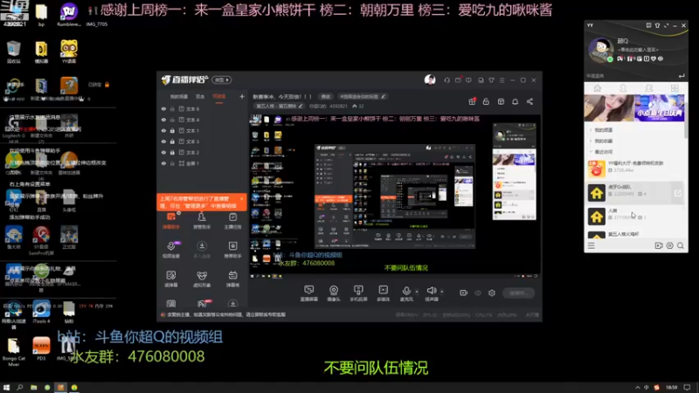Click the search icon at YY window bottom
Viewport: 699px width, 393px height.
coord(681,245)
